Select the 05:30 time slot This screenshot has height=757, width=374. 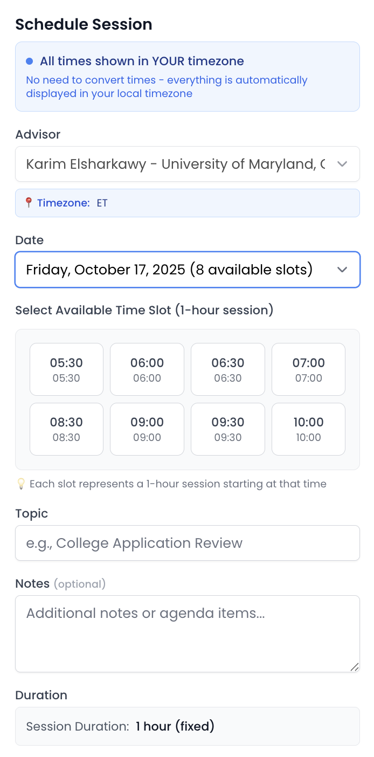tap(66, 369)
